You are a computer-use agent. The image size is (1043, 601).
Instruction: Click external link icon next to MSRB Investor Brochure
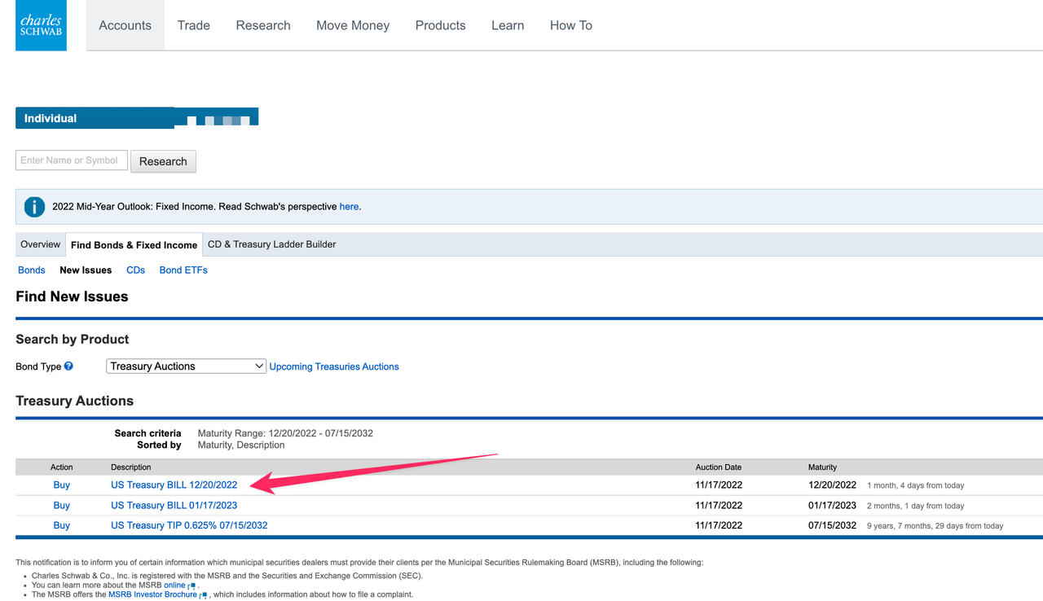point(203,595)
